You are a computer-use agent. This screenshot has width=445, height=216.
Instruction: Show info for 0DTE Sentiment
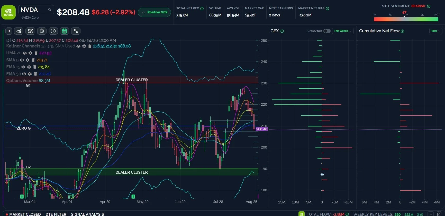429,6
